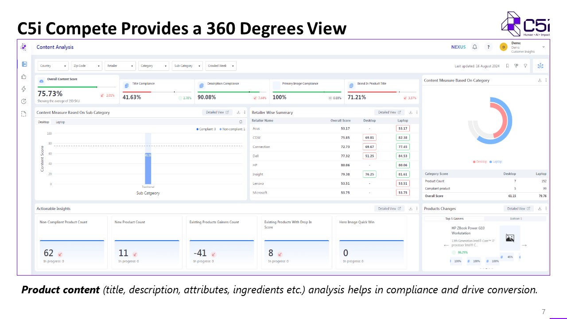Open more options for Products Changes
Image resolution: width=567 pixels, height=319 pixels.
(546, 209)
